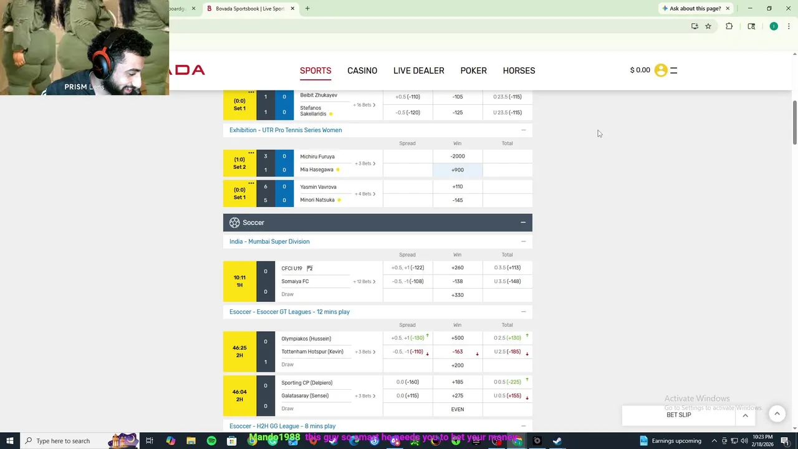This screenshot has width=798, height=449.
Task: Open Chrome's three-dot menu
Action: pos(789,26)
